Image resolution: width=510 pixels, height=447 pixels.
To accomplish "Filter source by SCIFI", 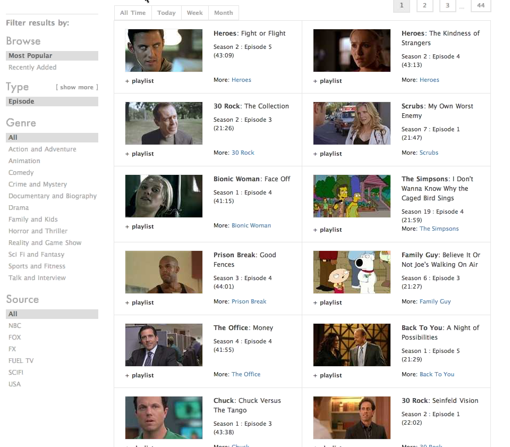I will coord(16,373).
